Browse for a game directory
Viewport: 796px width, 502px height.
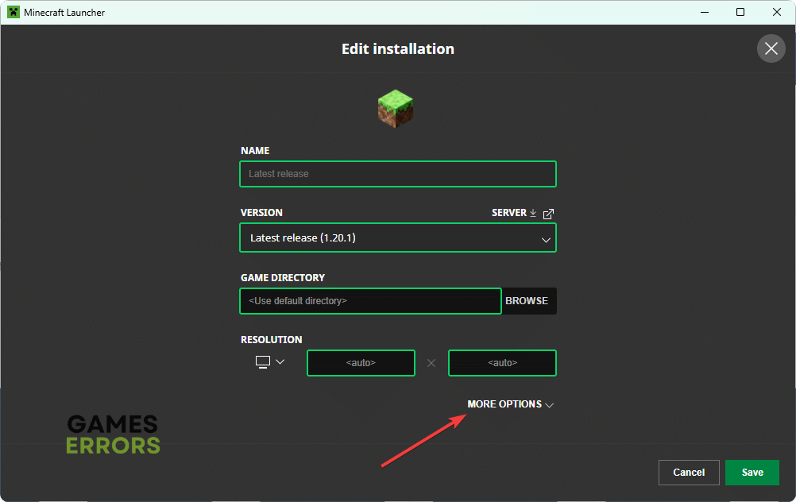(x=527, y=301)
